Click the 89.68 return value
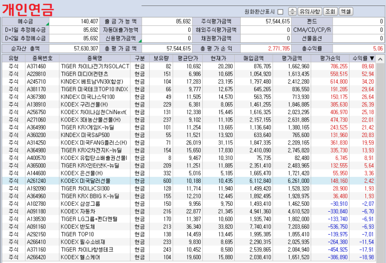 [x=368, y=66]
